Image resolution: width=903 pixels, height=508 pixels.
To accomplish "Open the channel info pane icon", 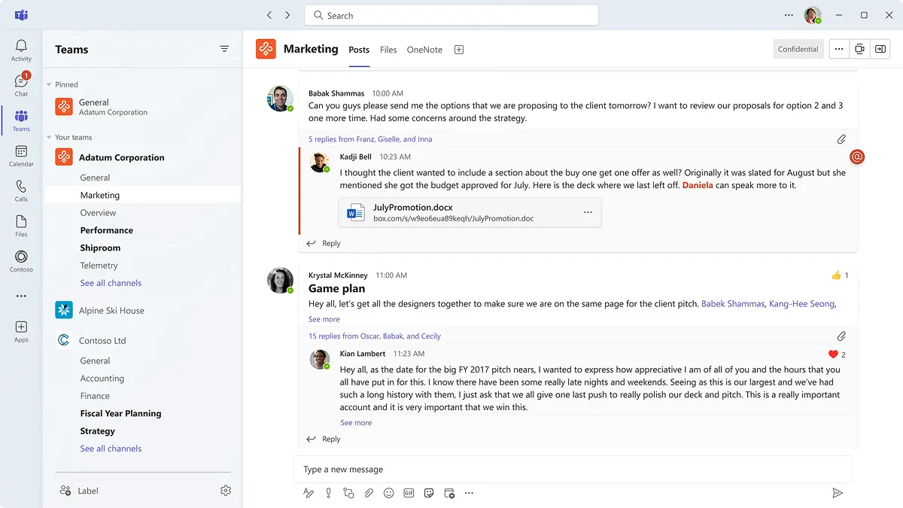I will (x=880, y=49).
